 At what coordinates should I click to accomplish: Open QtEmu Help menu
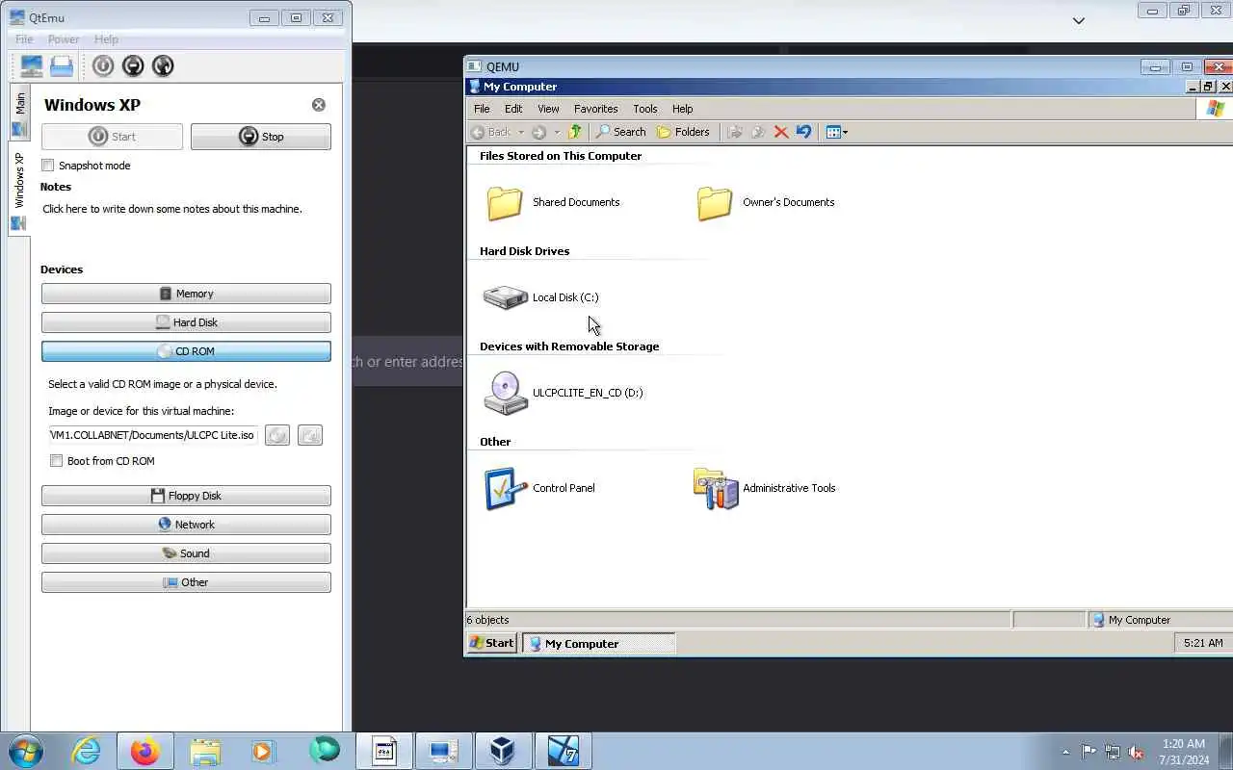pos(106,39)
